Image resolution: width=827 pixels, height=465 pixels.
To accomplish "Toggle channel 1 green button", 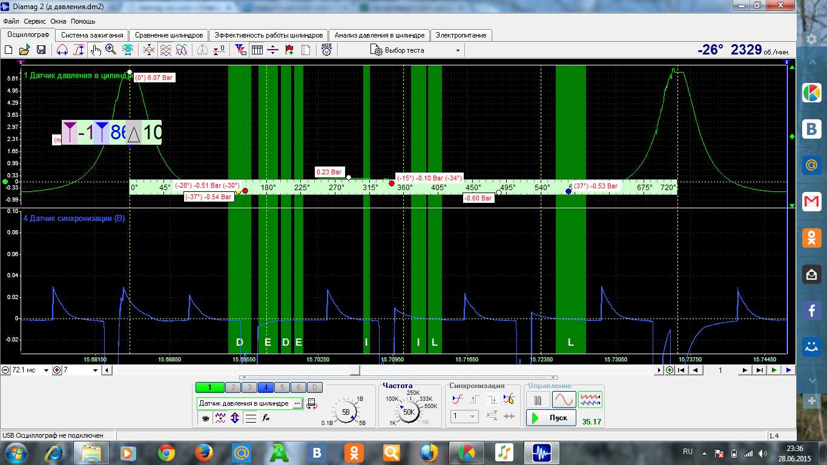I will click(x=209, y=387).
